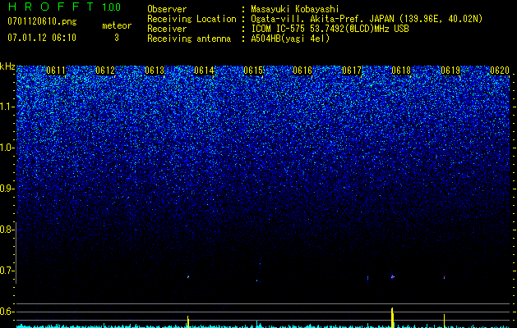Click the meteor echo spot at 0619
The width and height of the screenshot is (517, 328).
pos(444,277)
